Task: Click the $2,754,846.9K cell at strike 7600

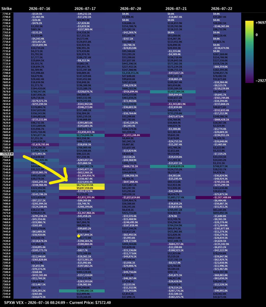Action: pos(82,135)
